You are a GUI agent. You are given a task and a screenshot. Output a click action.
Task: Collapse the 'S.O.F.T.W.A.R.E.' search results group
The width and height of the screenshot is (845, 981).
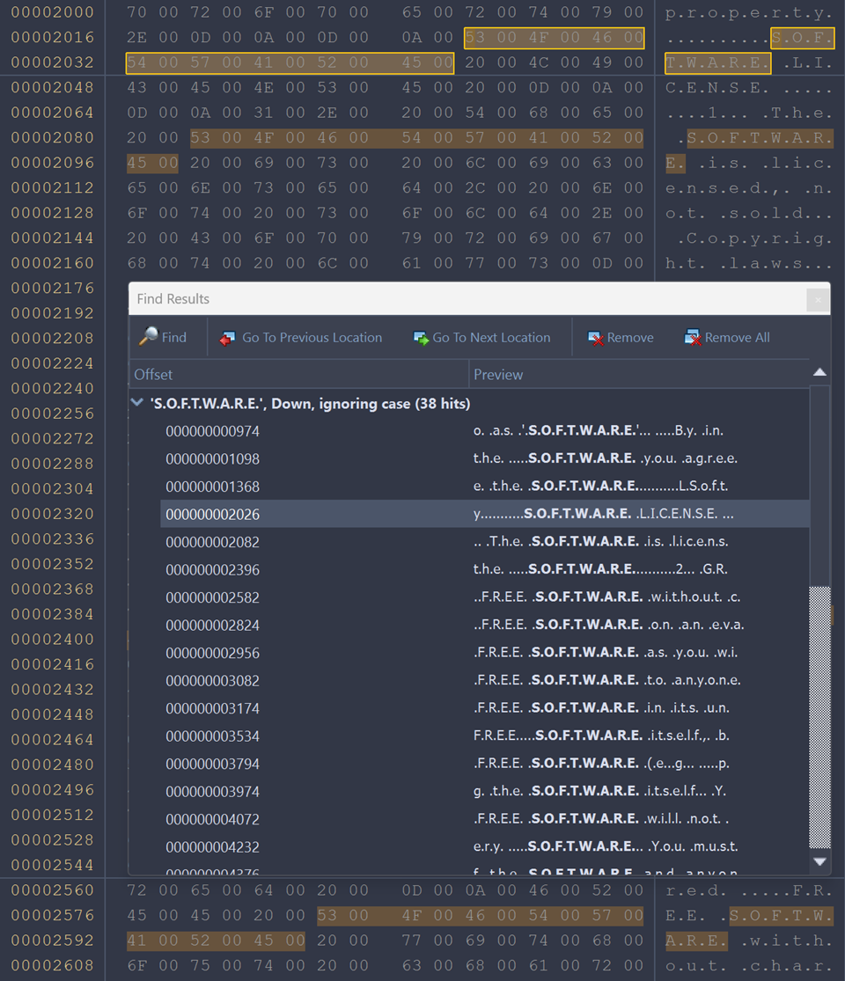click(137, 403)
